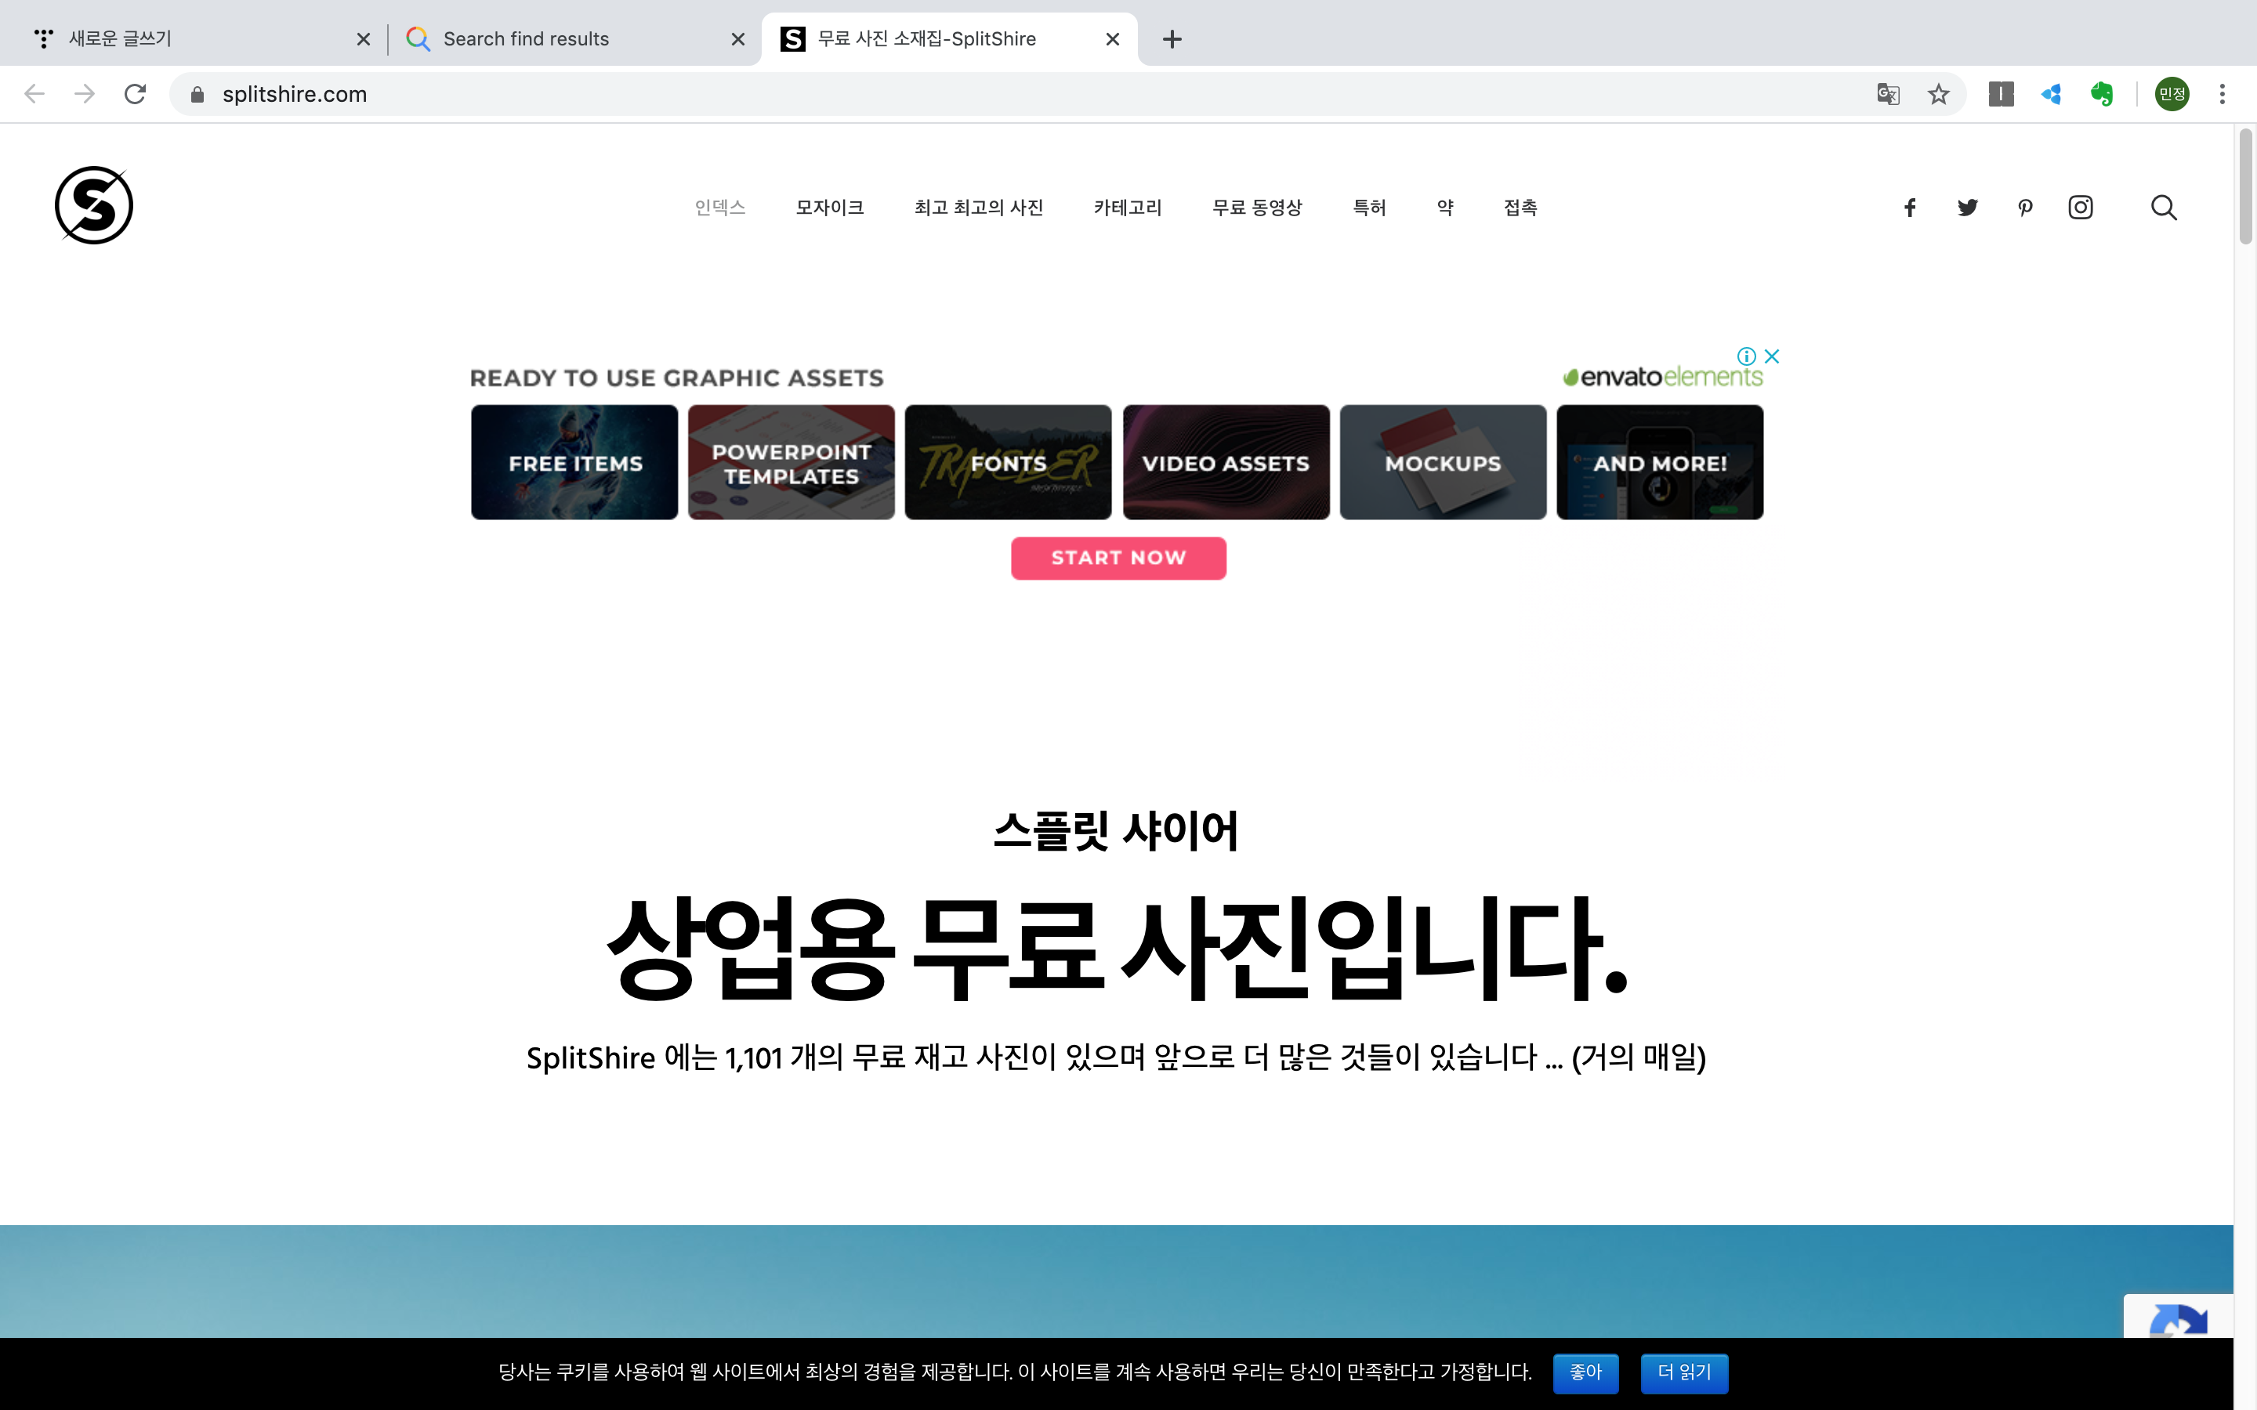Image resolution: width=2257 pixels, height=1410 pixels.
Task: Click the browser back arrow
Action: pyautogui.click(x=34, y=94)
